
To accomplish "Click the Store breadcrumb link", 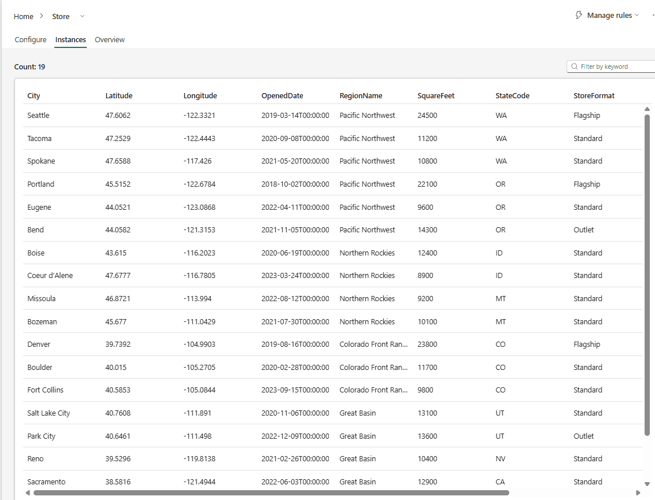I will coord(61,16).
